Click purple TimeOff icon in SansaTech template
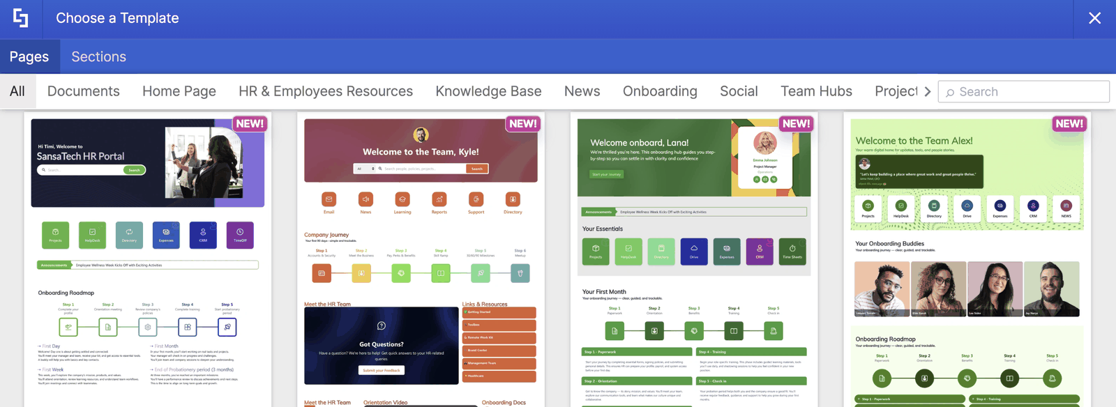Image resolution: width=1116 pixels, height=407 pixels. point(240,235)
